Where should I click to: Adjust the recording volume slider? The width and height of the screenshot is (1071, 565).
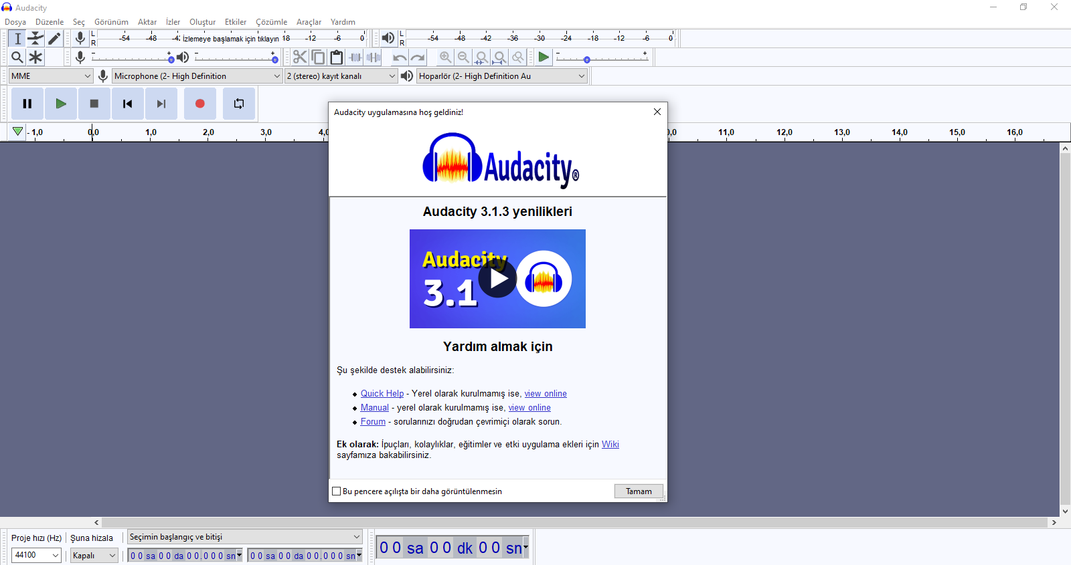pos(131,58)
